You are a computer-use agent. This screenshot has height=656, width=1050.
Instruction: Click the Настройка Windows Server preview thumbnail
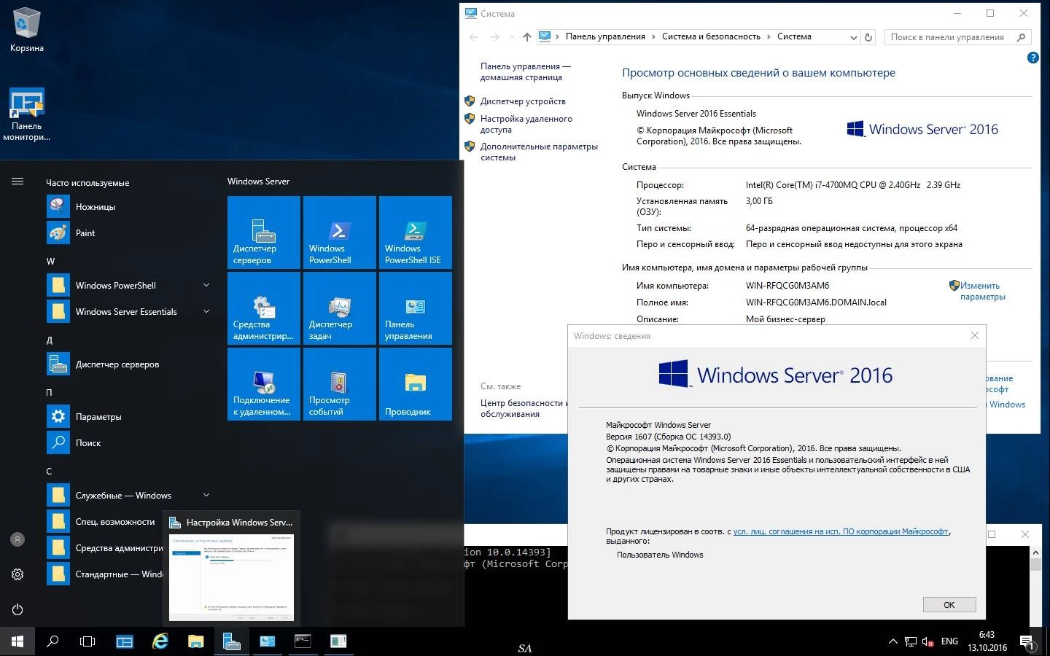click(x=231, y=577)
